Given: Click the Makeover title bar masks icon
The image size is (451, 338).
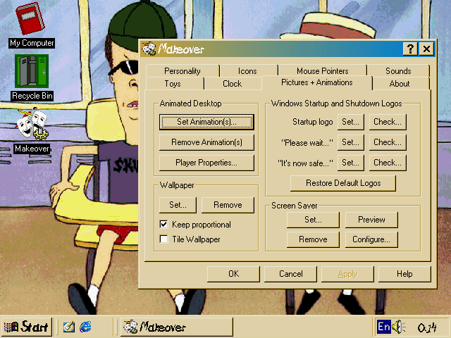Looking at the screenshot, I should [x=149, y=49].
